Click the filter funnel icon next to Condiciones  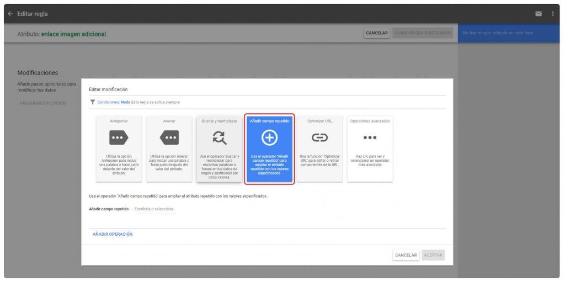(x=92, y=102)
